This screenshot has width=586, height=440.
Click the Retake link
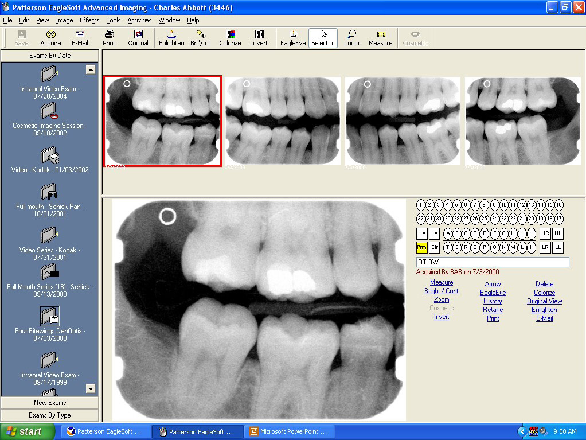[493, 310]
